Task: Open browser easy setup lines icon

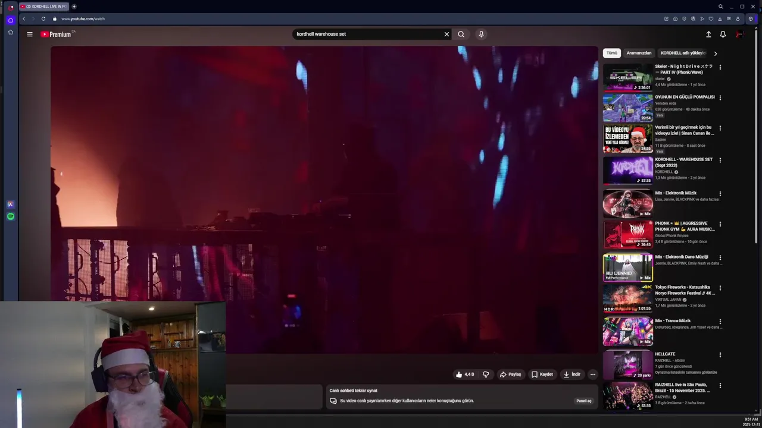Action: [x=729, y=19]
